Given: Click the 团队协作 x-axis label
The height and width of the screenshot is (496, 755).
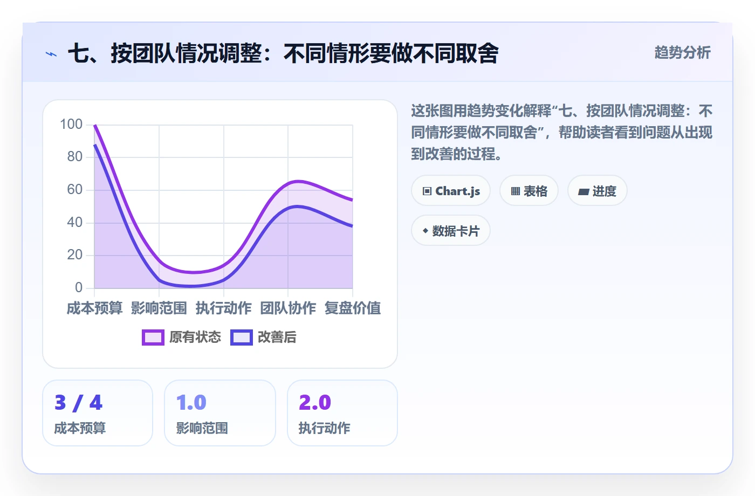Looking at the screenshot, I should tap(288, 308).
